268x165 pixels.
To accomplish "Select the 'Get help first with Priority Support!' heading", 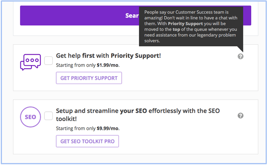I will tap(108, 56).
